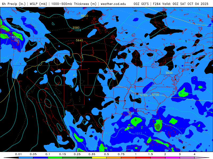Viewport: 213px width, 159px height.
Task: Click the weather.cod.edu site name
Action: (x=113, y=4)
